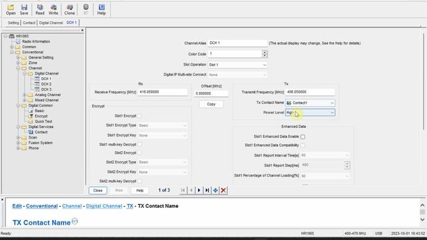
Task: Expand the Phone folder
Action: tap(18, 148)
